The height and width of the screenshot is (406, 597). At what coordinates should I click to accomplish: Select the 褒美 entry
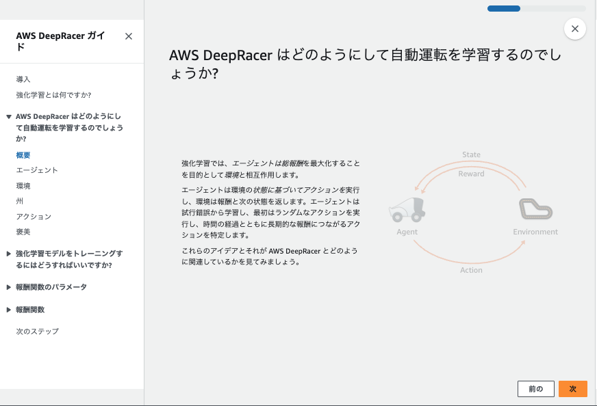point(23,232)
